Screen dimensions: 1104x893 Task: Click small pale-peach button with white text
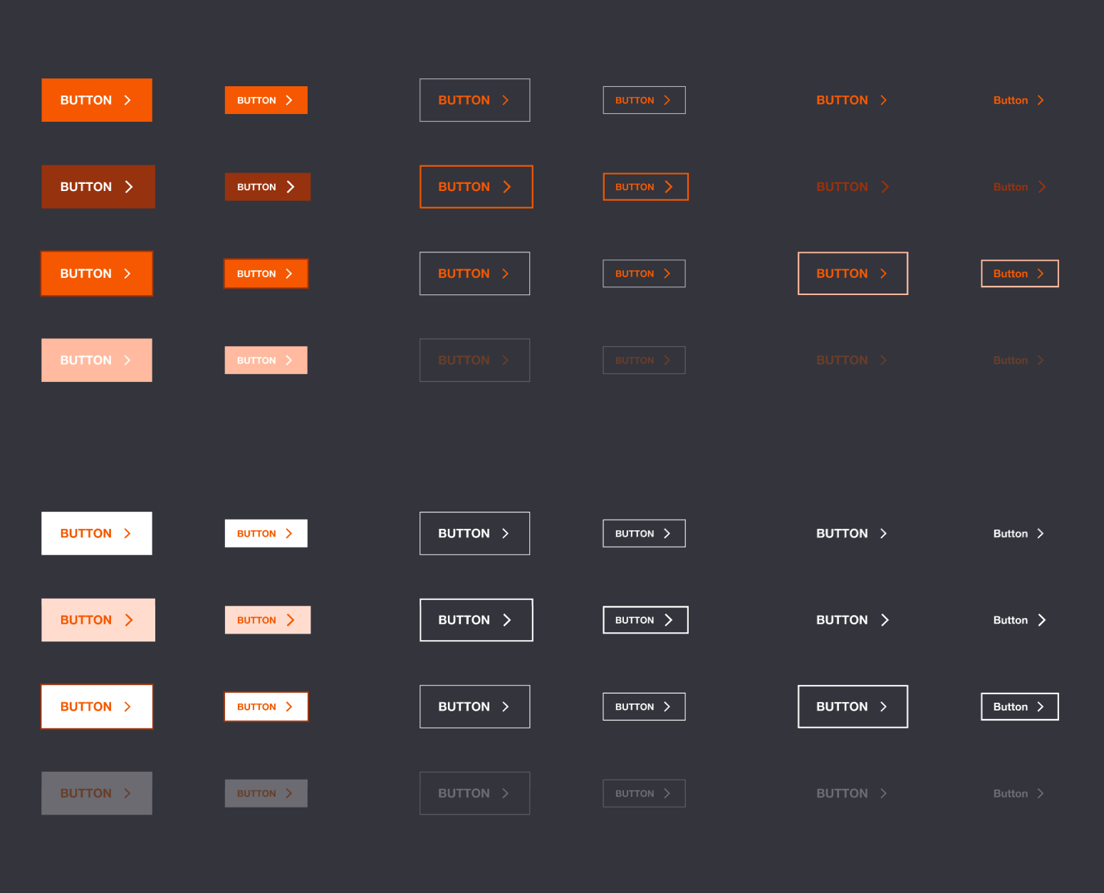click(266, 361)
